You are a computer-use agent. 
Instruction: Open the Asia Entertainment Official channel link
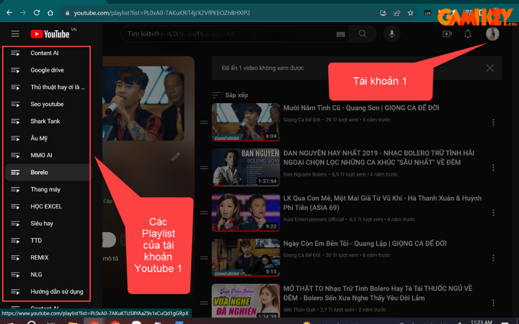pos(313,219)
